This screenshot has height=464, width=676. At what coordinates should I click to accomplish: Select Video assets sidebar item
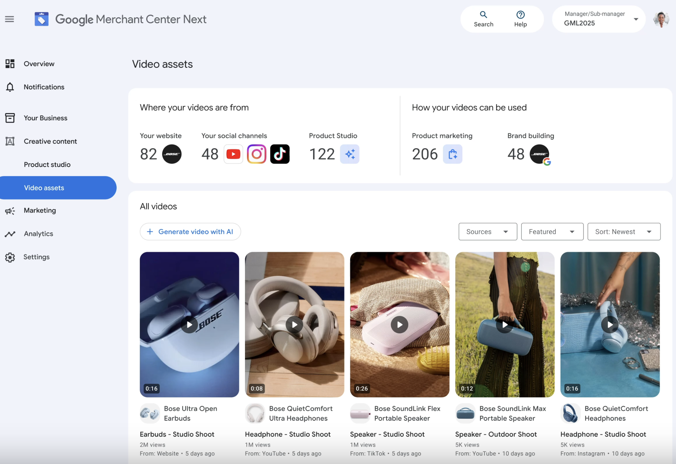coord(58,188)
